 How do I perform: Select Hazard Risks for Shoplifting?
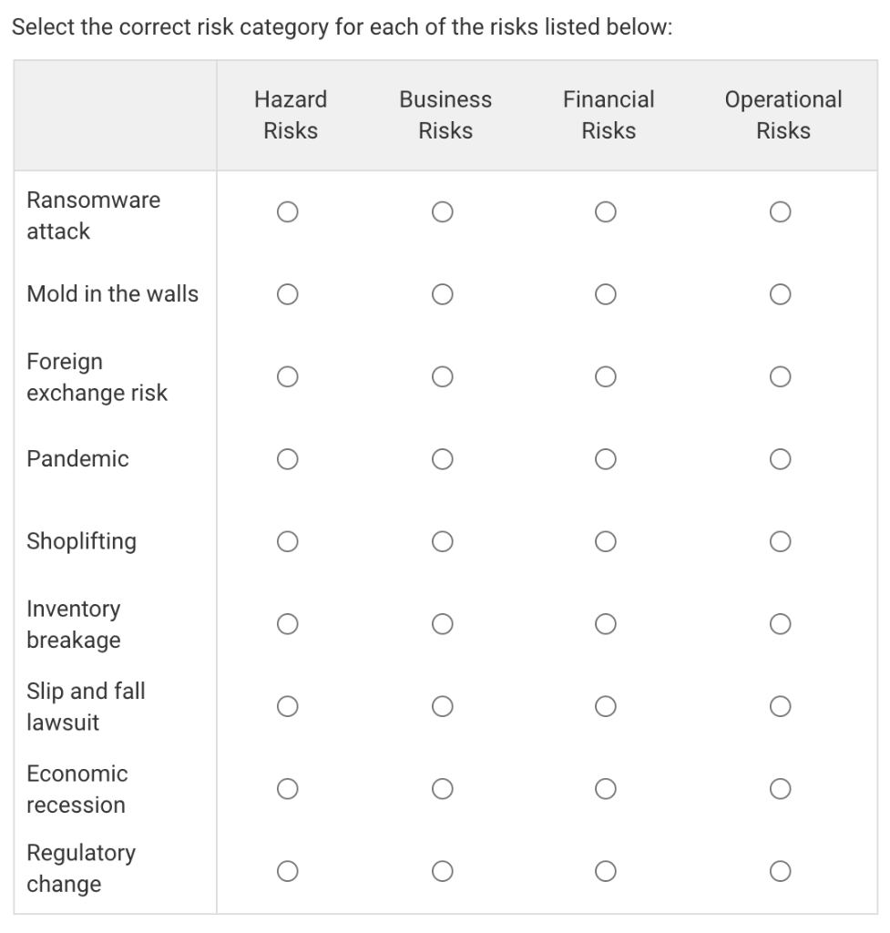(287, 541)
